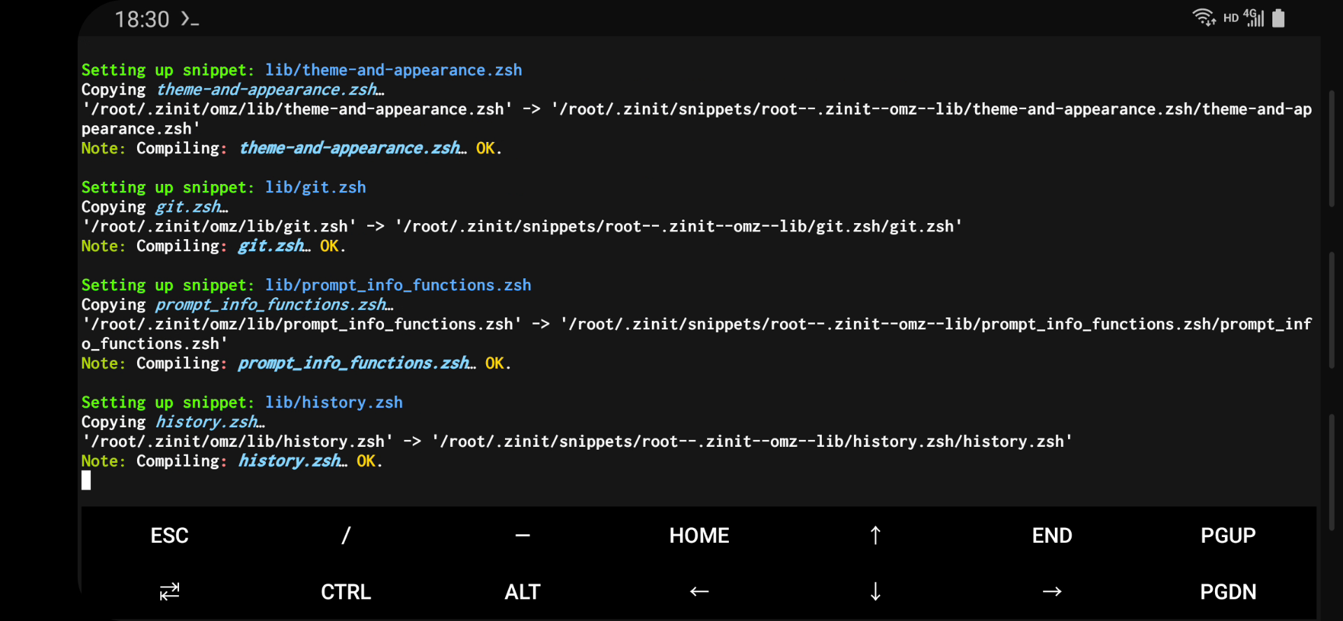This screenshot has height=621, width=1343.
Task: Tap the terminal prompt icon in status bar
Action: pyautogui.click(x=190, y=19)
